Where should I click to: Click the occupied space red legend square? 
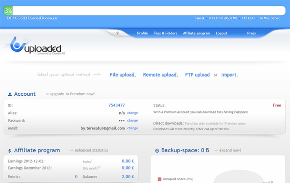pos(159,179)
